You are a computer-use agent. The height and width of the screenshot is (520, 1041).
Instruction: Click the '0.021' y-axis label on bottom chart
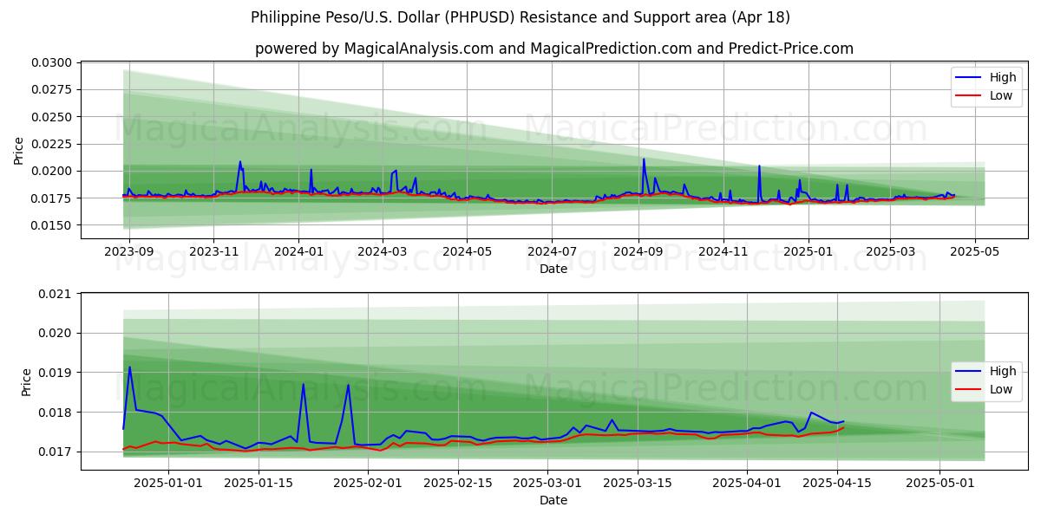57,294
